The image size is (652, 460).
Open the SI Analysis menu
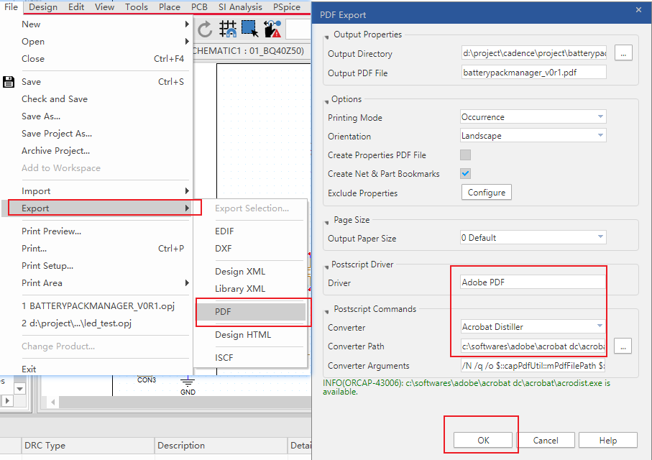coord(240,7)
